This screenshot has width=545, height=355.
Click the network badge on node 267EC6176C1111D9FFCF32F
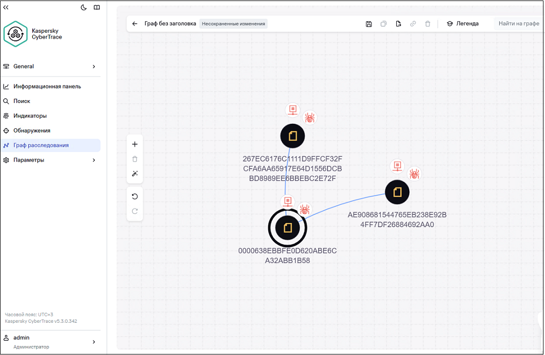[x=292, y=110]
